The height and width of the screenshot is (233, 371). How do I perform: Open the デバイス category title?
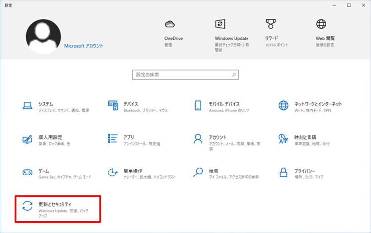tap(131, 104)
